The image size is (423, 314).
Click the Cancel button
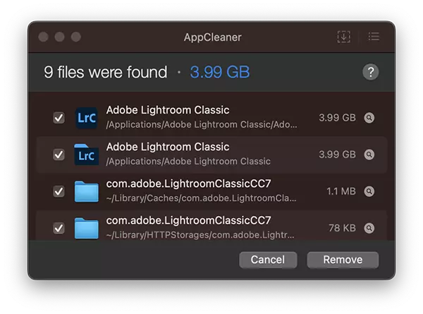(x=268, y=260)
